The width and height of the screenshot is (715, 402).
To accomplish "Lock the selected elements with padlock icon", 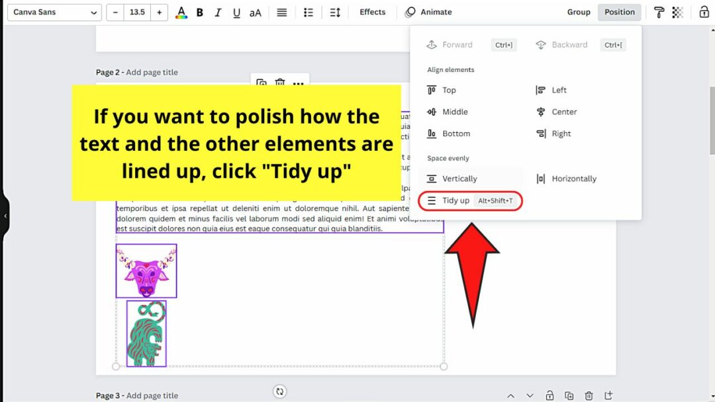I will [x=704, y=13].
